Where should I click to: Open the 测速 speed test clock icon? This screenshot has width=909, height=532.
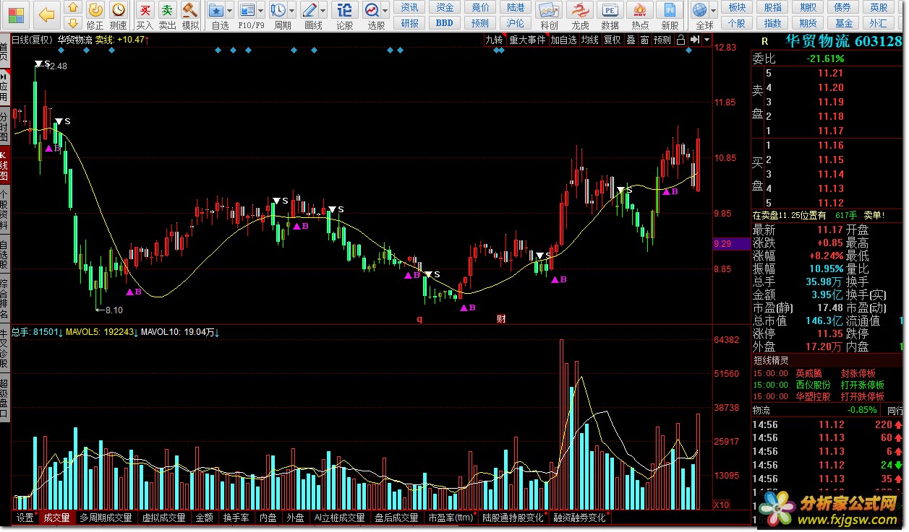[118, 15]
